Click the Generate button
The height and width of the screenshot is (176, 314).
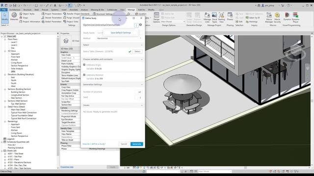(137, 144)
